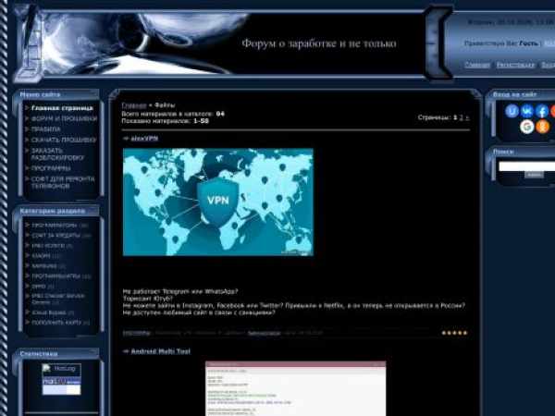
Task: Log in with the uID icon
Action: (512, 111)
